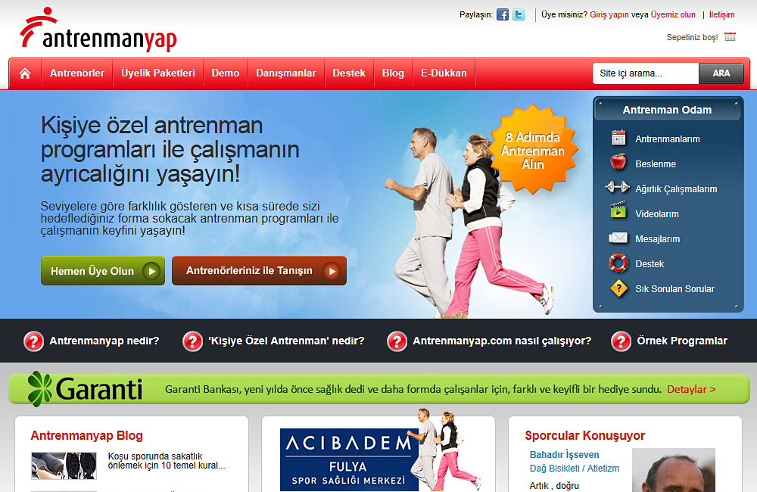Click the Örnek Programlar text link
The image size is (757, 492).
(682, 341)
